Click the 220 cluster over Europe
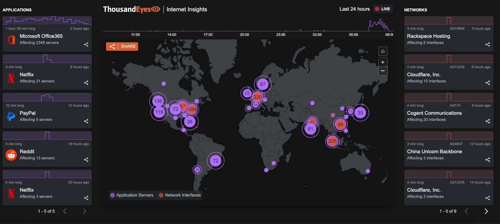This screenshot has width=500, height=224. point(257,97)
